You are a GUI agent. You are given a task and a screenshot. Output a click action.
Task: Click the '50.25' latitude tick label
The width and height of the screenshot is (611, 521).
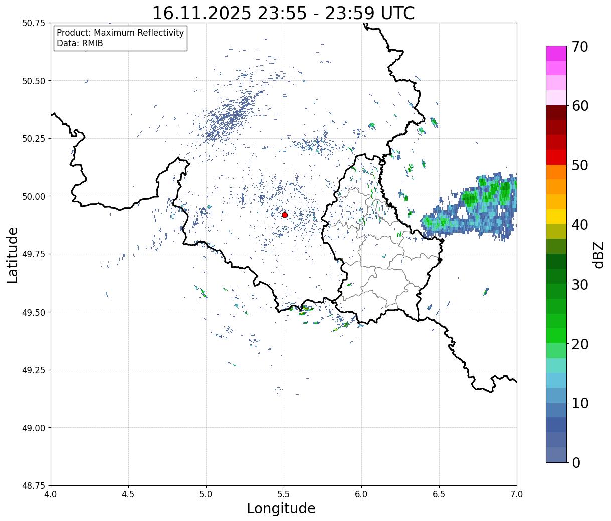click(34, 139)
